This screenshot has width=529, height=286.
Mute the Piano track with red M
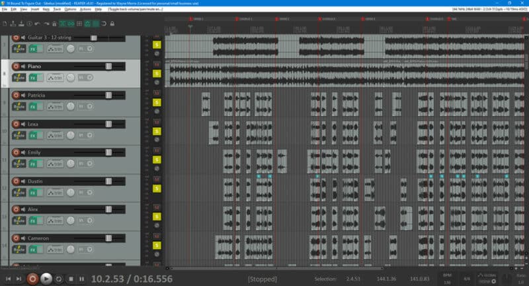157,64
